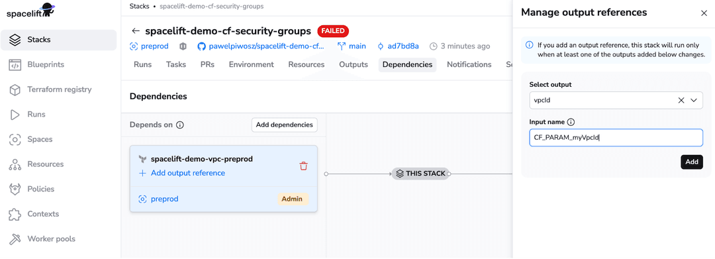Screen dimensions: 715x259
Task: Click the Add dependencies button
Action: pos(285,125)
